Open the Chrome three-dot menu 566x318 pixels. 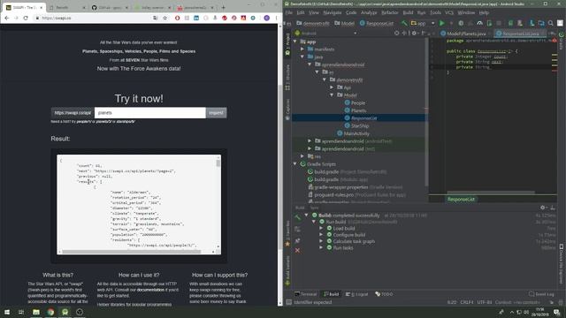[277, 18]
